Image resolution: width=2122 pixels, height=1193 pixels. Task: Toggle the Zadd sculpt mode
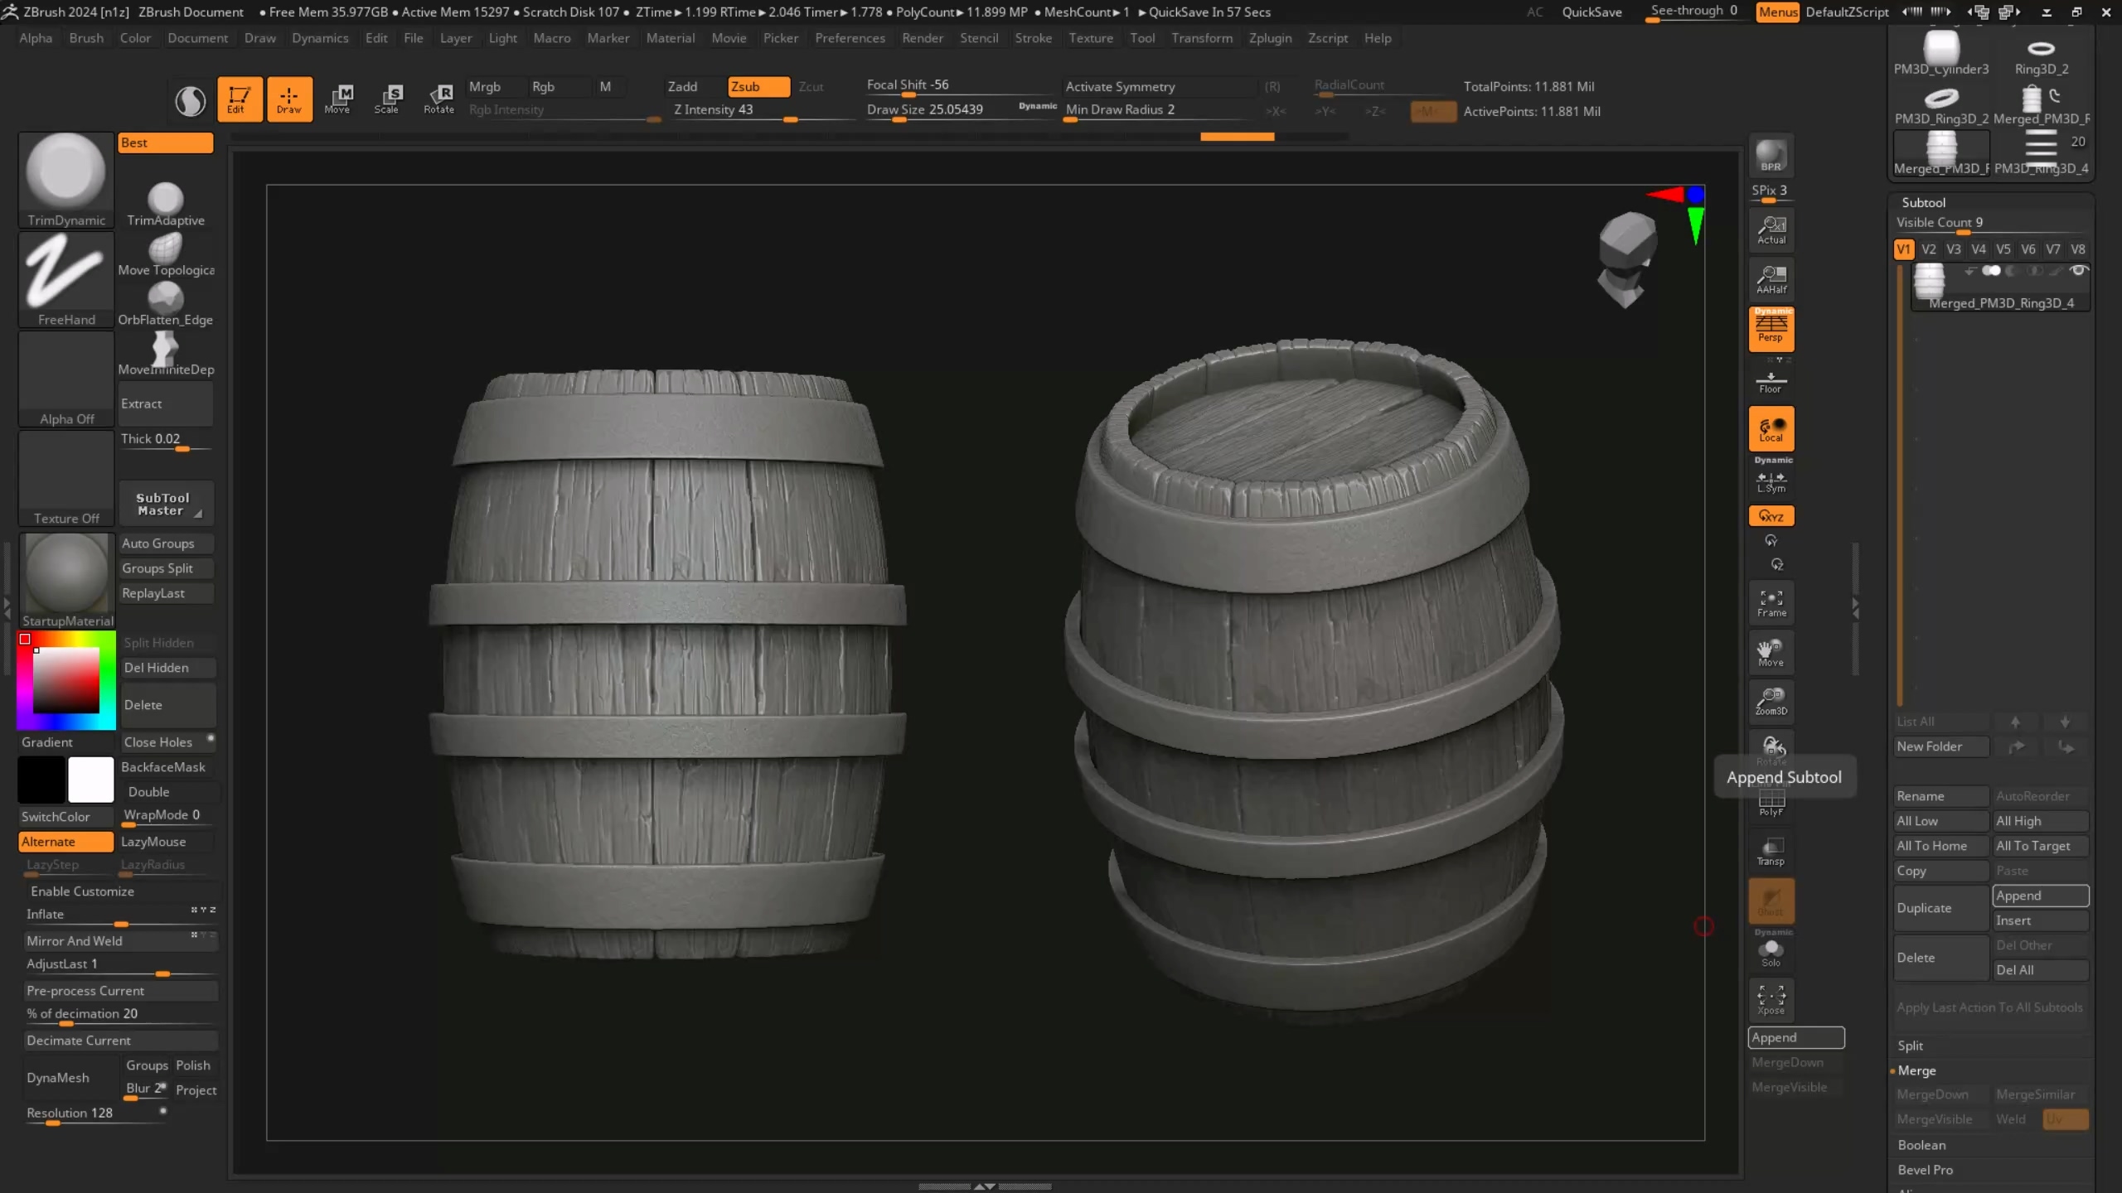(683, 86)
